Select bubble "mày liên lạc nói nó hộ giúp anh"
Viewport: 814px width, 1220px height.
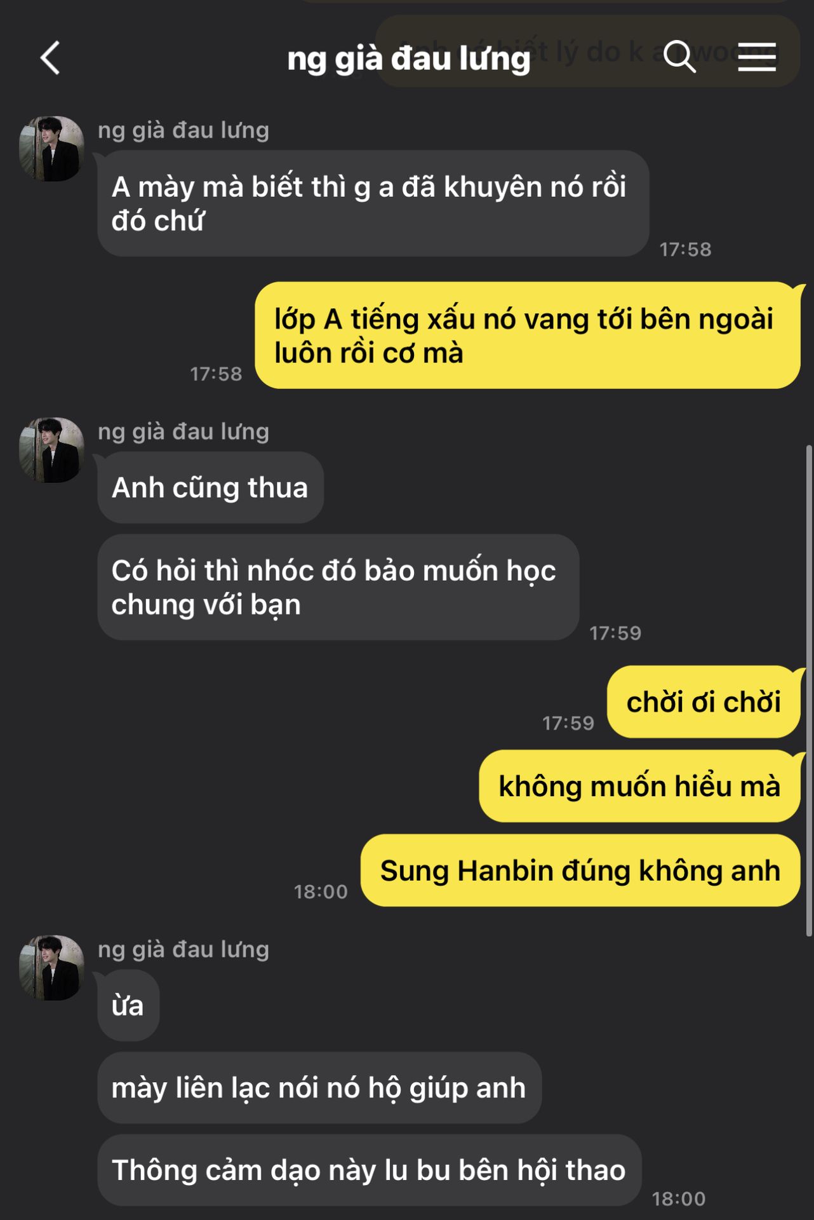(x=319, y=1088)
